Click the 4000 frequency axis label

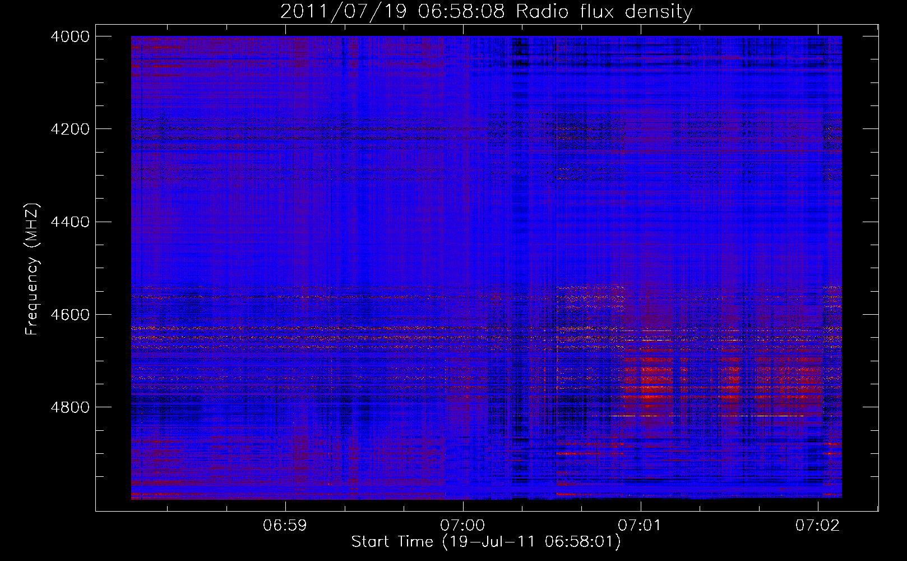coord(70,36)
